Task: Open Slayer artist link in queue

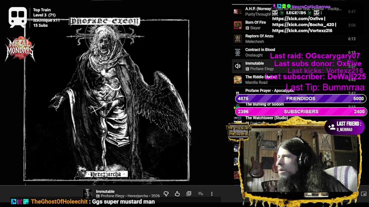Action: pos(255,28)
